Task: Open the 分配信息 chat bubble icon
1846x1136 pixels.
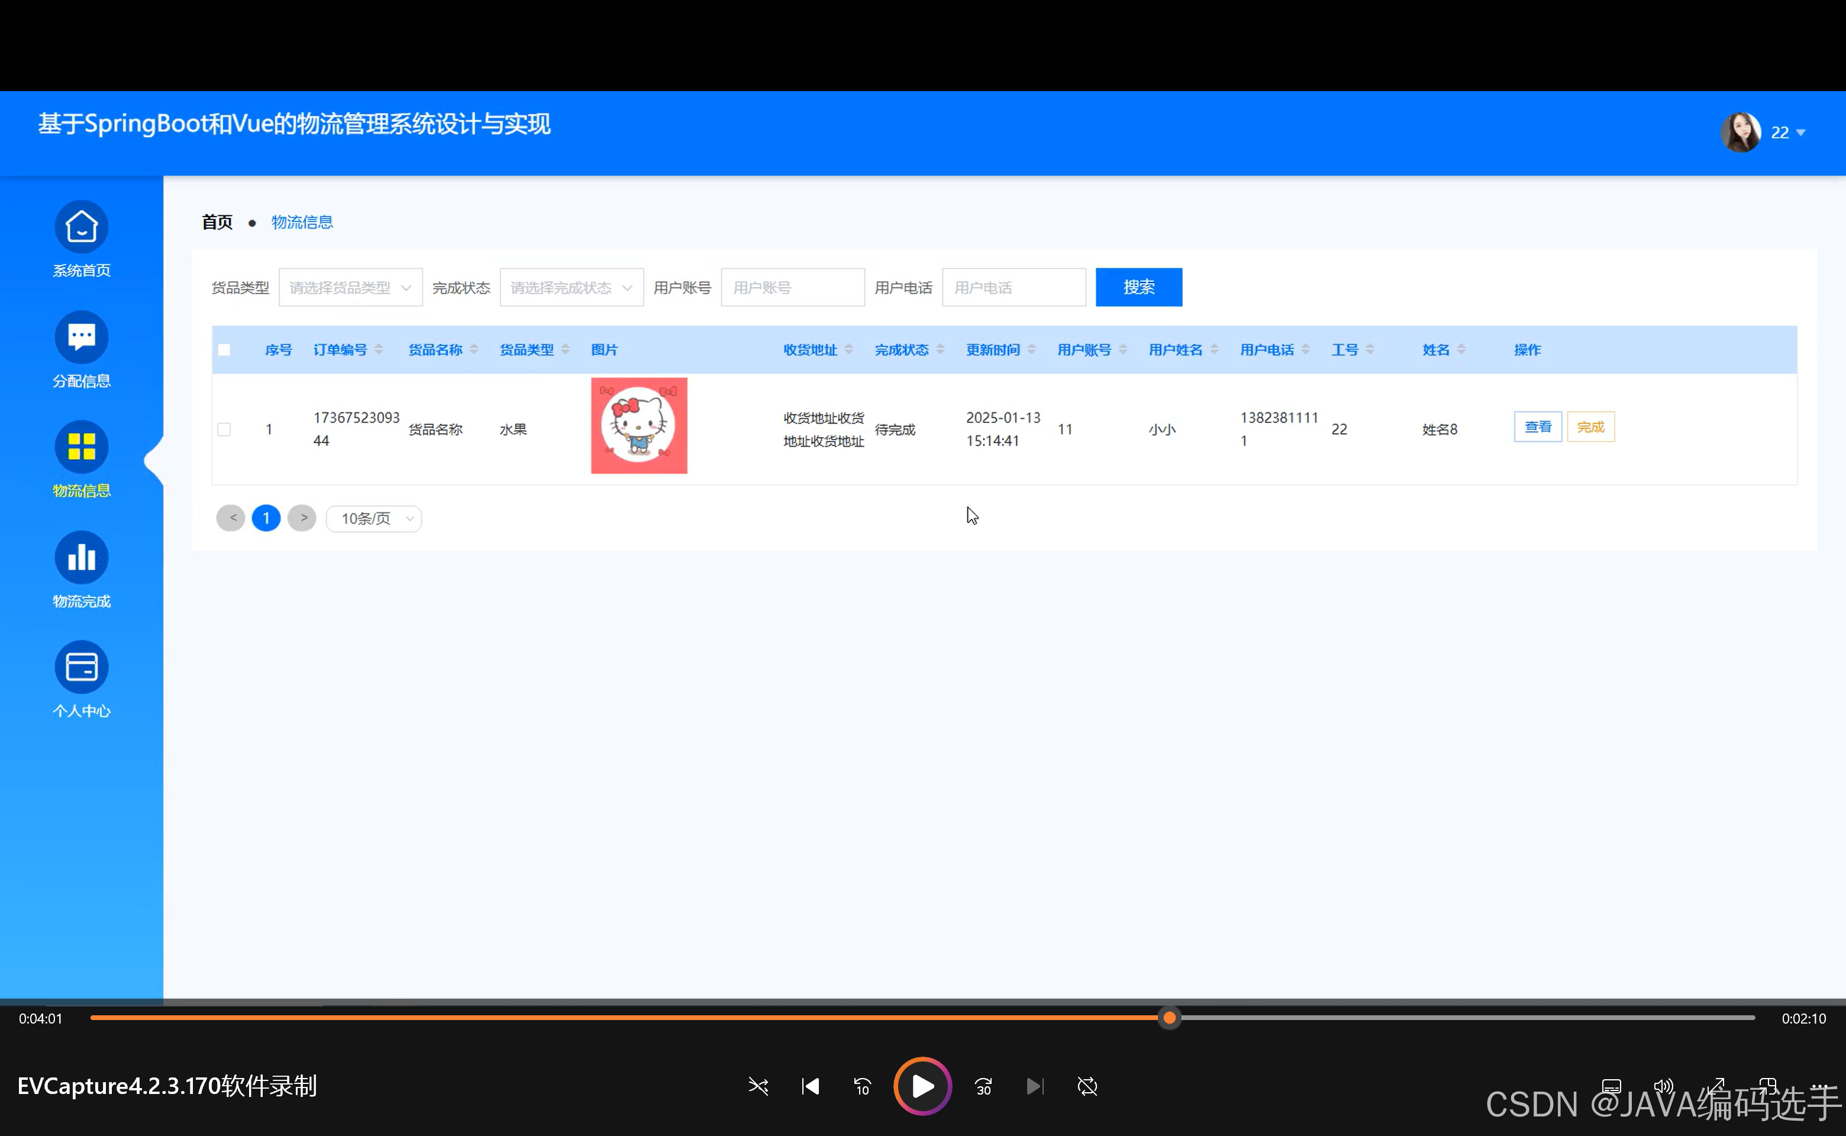Action: point(81,337)
